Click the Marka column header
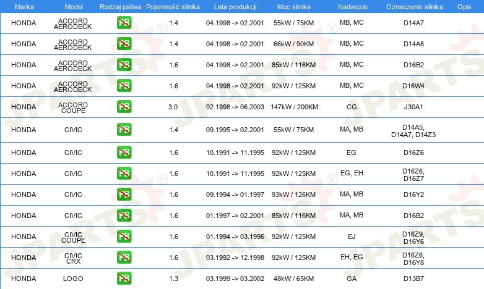 point(24,7)
